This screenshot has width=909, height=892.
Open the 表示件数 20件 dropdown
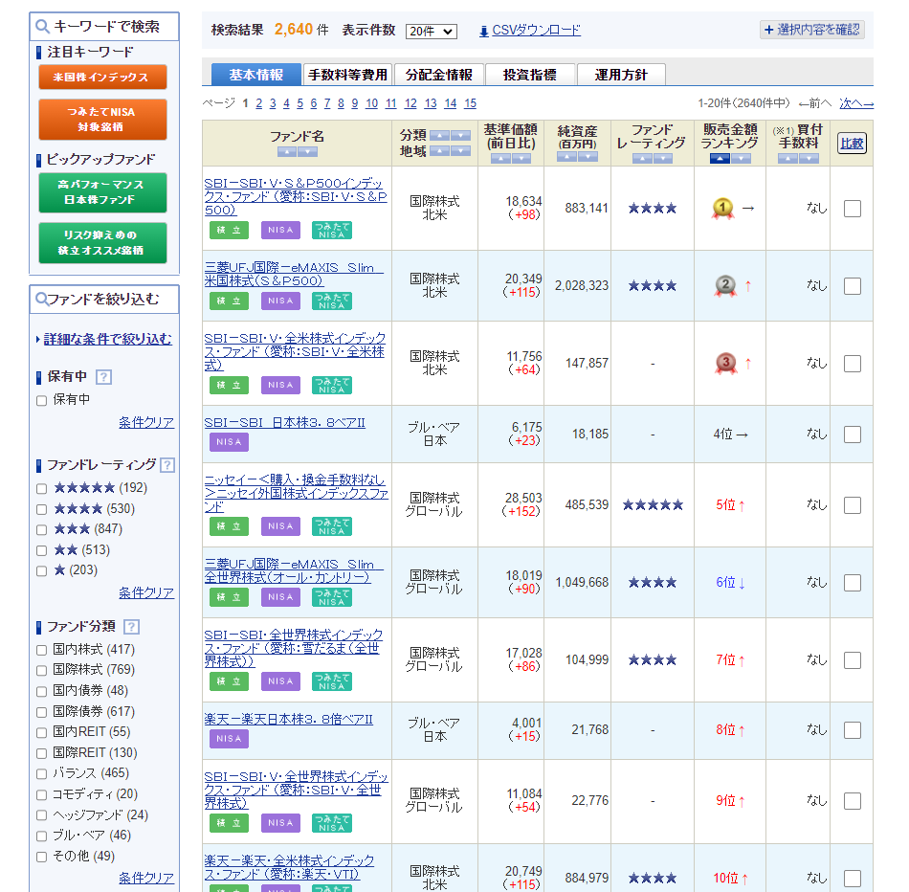[x=432, y=32]
